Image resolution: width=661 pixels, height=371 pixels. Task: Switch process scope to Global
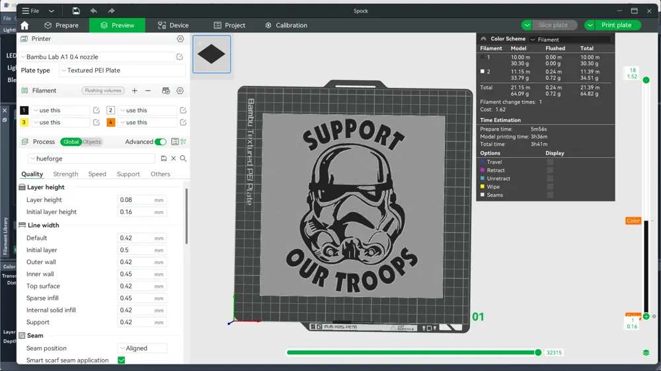tap(71, 142)
